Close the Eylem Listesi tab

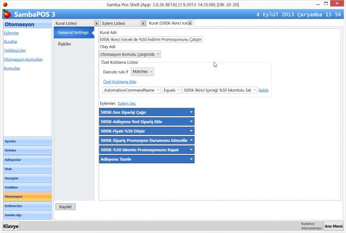tap(143, 23)
